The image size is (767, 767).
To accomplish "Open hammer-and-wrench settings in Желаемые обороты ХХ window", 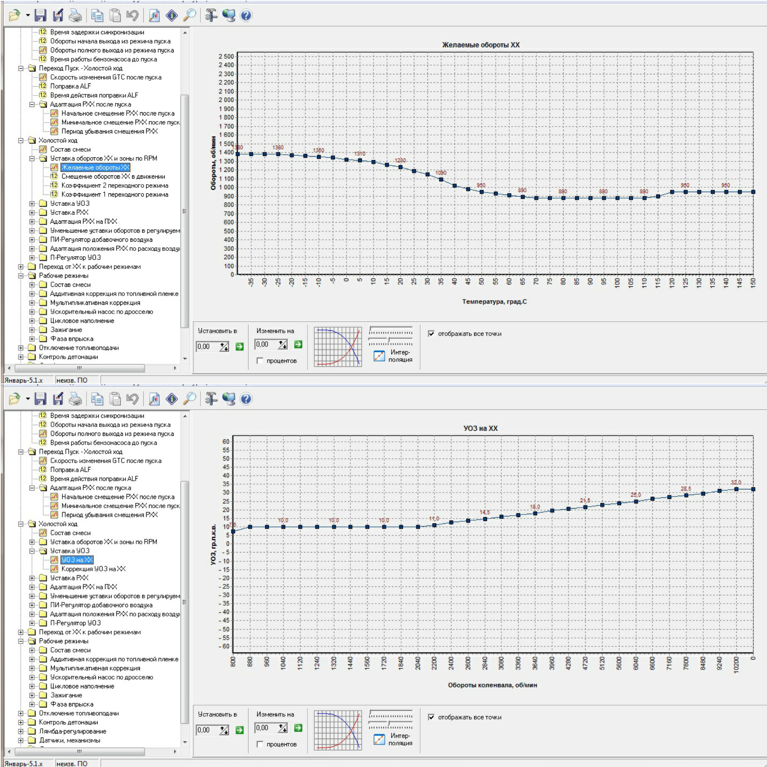I will tap(211, 16).
